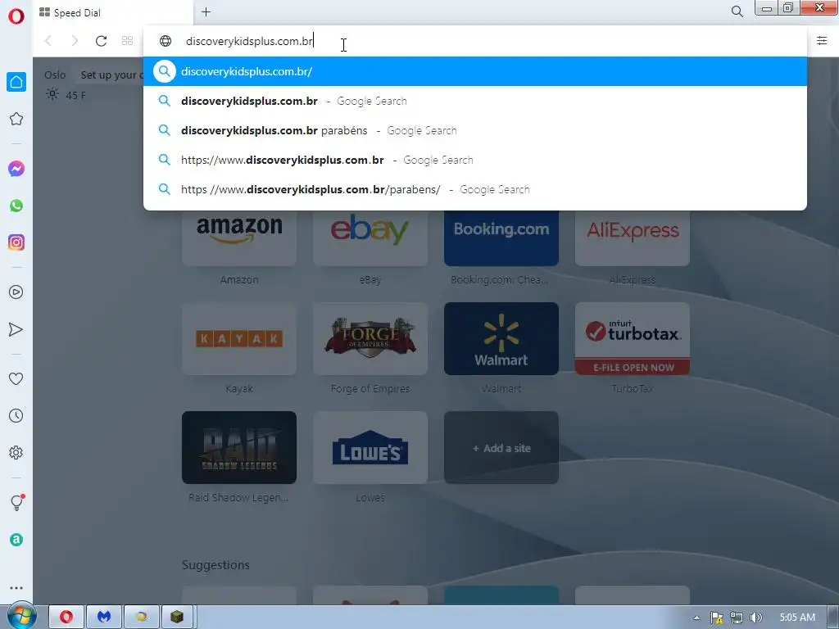Open the Booking.com speed dial tile

[501, 238]
